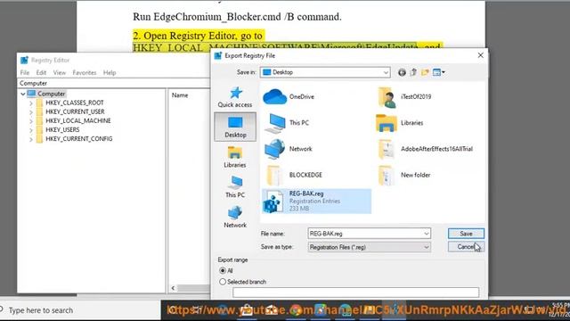
Task: Select This PC in the file list
Action: pos(287,123)
